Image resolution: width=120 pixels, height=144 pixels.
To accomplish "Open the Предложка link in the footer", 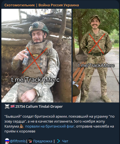I will pos(43,141).
